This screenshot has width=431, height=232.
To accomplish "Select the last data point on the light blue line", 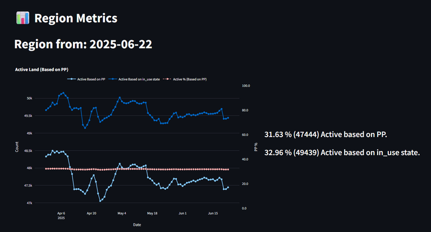I will (x=228, y=188).
